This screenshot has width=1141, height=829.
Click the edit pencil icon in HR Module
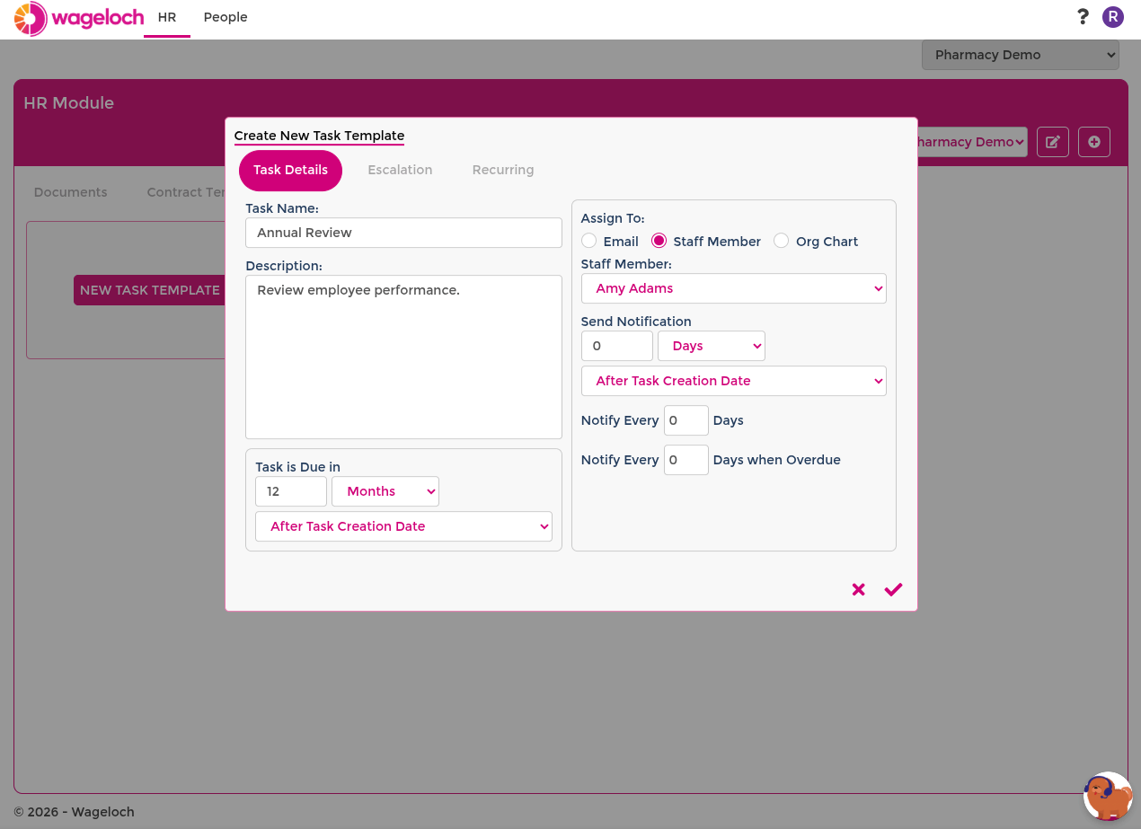(1053, 142)
